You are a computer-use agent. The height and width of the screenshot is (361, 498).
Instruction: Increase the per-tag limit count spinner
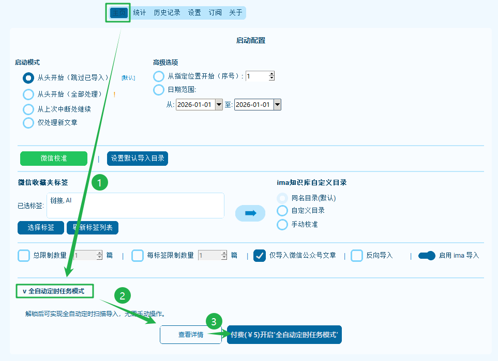(224, 253)
